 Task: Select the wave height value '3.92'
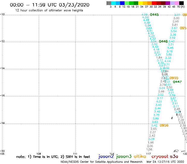point(154,44)
